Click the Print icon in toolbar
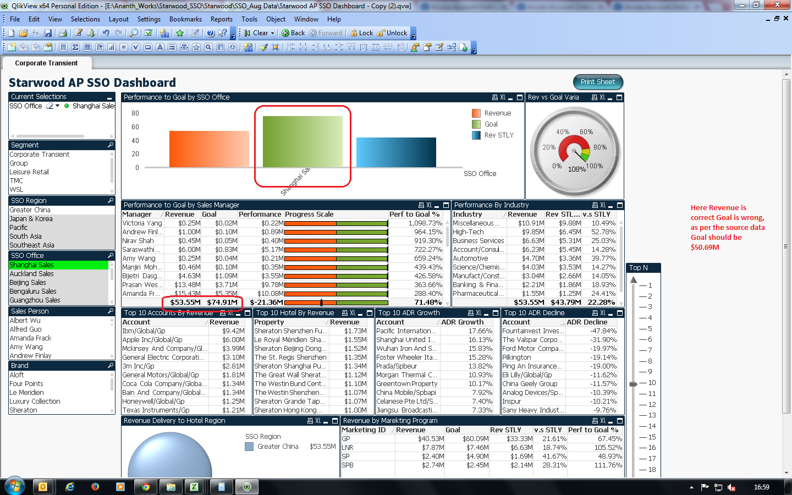792x495 pixels. 63,33
